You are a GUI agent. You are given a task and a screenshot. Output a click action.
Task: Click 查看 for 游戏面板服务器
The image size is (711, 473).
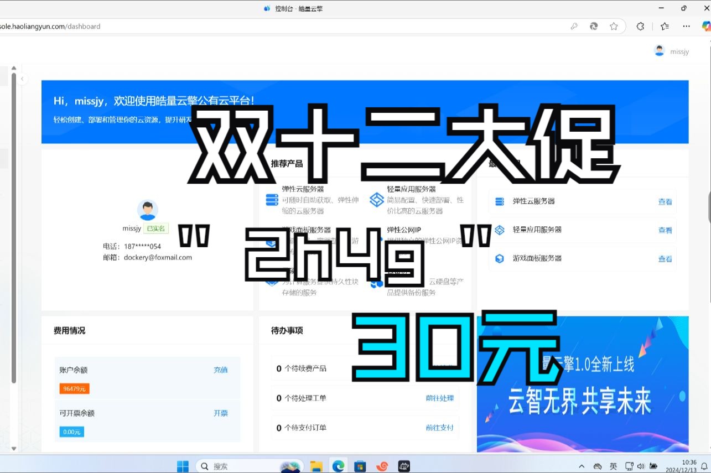pyautogui.click(x=665, y=259)
